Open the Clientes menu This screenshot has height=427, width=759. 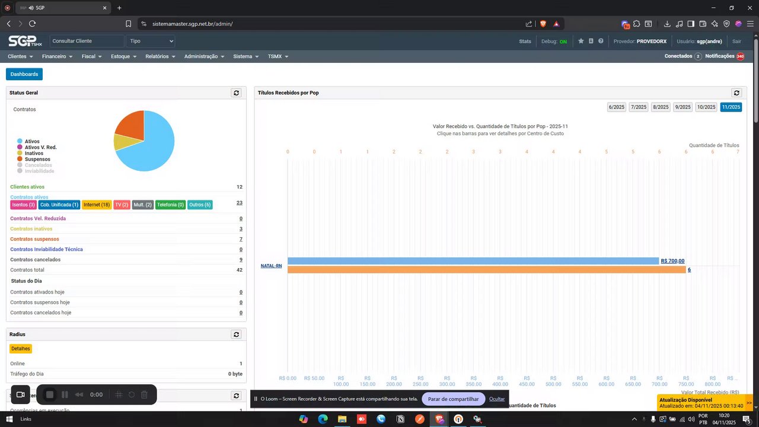pos(20,56)
